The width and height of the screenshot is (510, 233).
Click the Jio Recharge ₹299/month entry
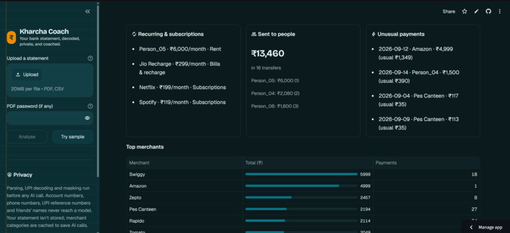point(180,68)
